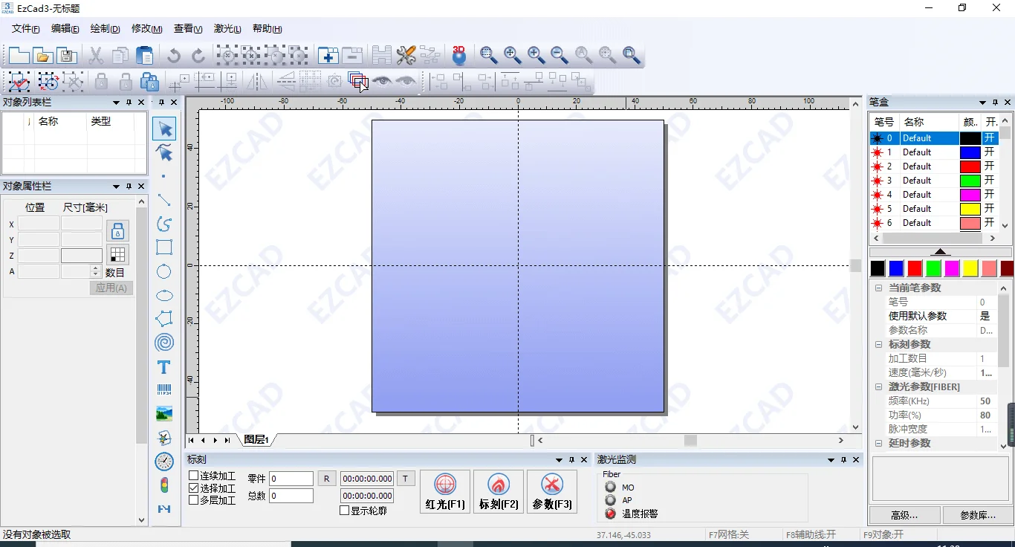Screen dimensions: 1015x547
Task: Open a file using the folder icon
Action: [x=43, y=55]
